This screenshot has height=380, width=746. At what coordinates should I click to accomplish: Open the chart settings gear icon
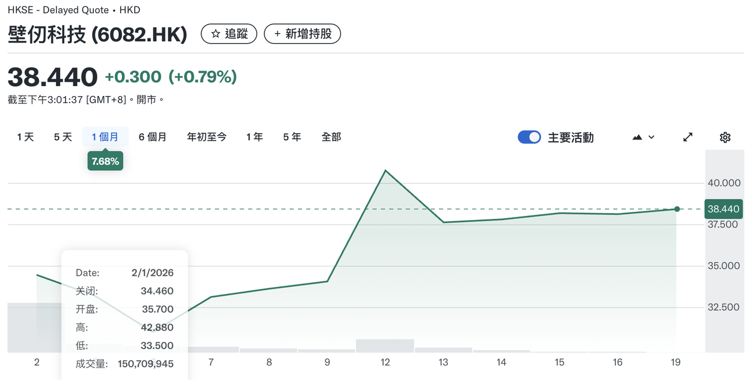724,137
